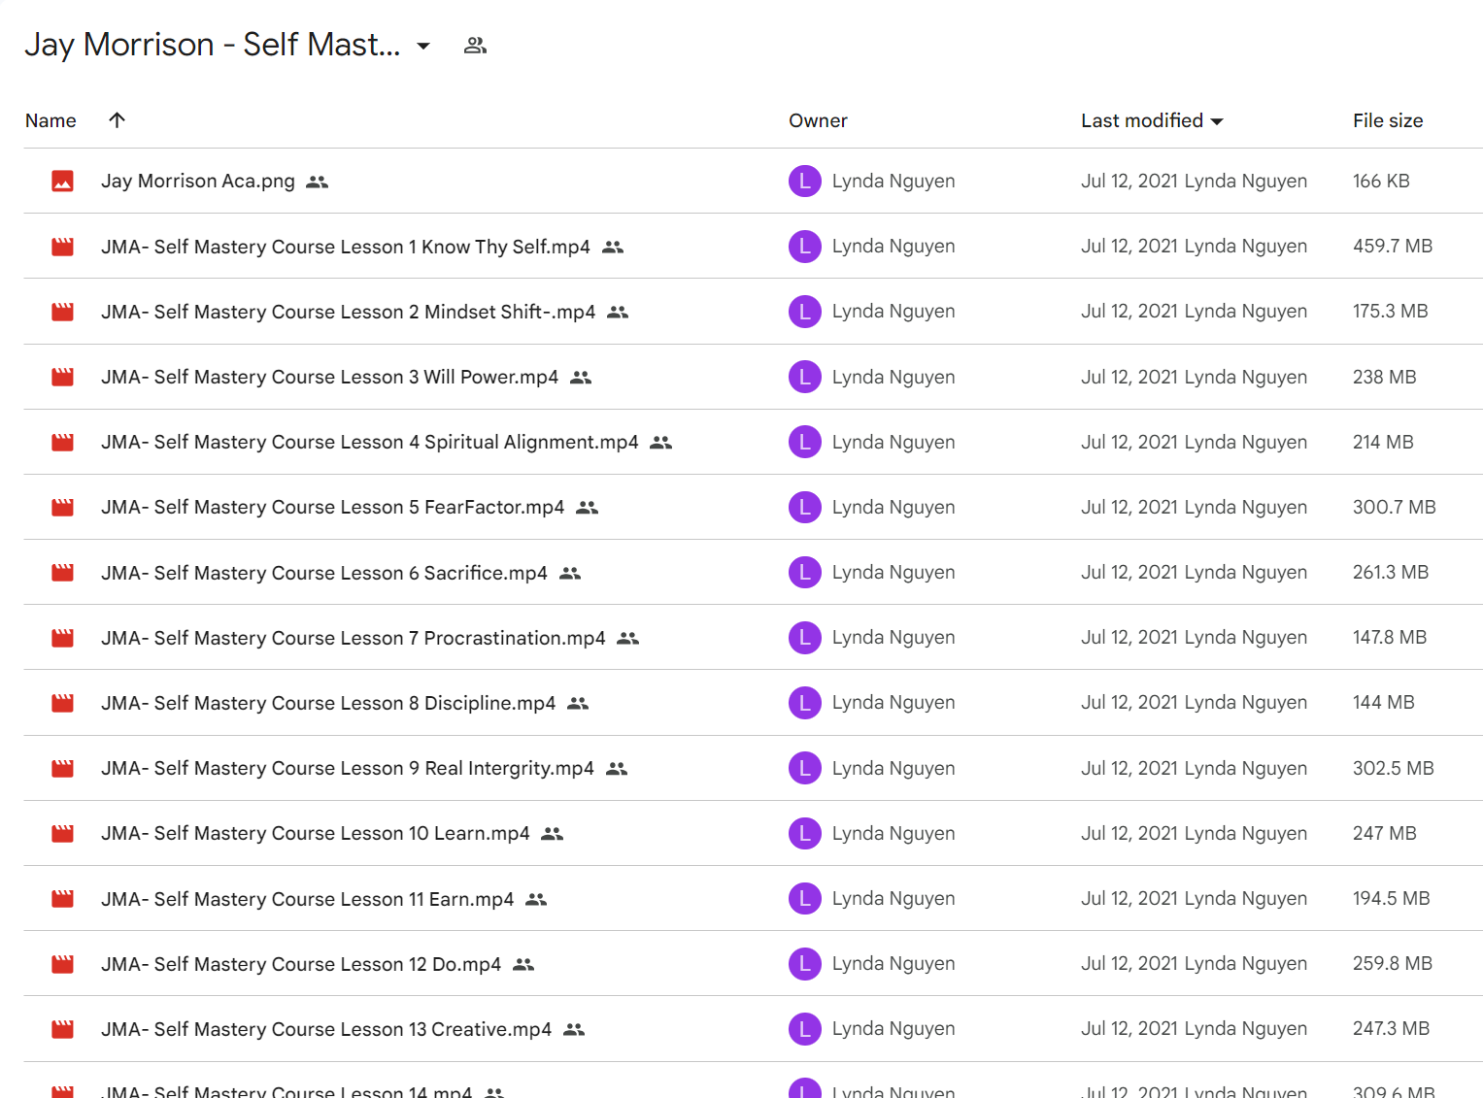The height and width of the screenshot is (1098, 1483).
Task: Click the shared icon beside Lesson 8 Discipline
Action: point(578,703)
